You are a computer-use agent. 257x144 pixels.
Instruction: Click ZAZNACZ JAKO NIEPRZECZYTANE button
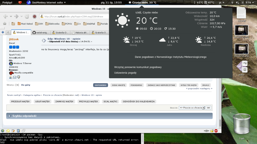(x=161, y=85)
